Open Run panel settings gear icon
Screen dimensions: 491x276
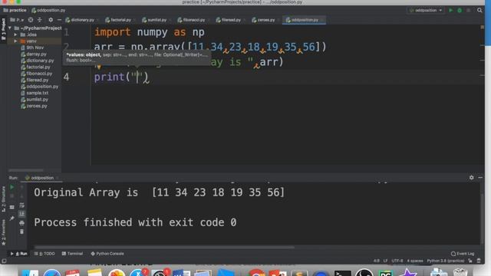[472, 177]
